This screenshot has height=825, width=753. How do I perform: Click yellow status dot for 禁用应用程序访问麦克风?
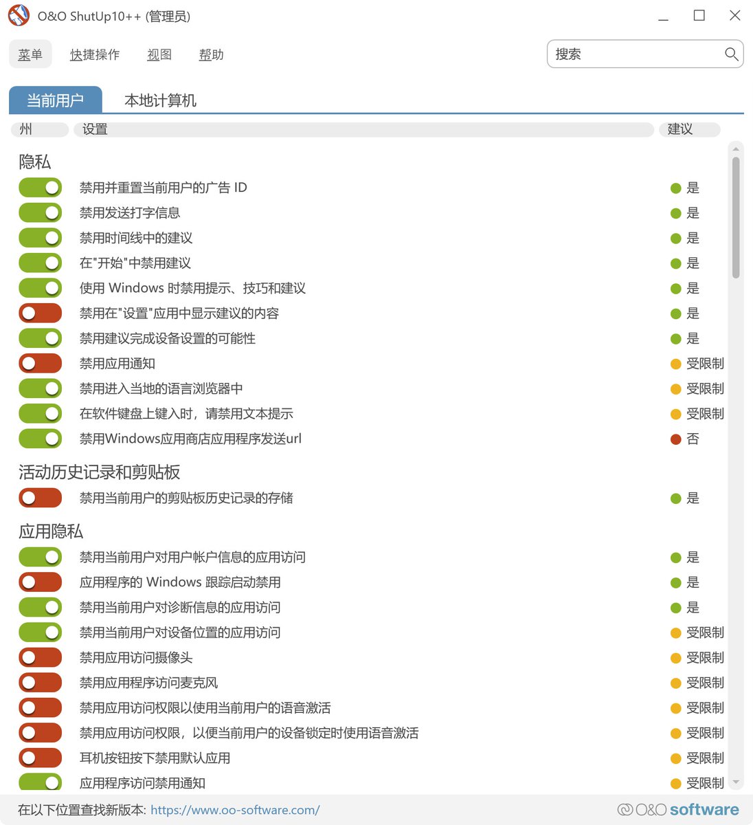pos(675,683)
